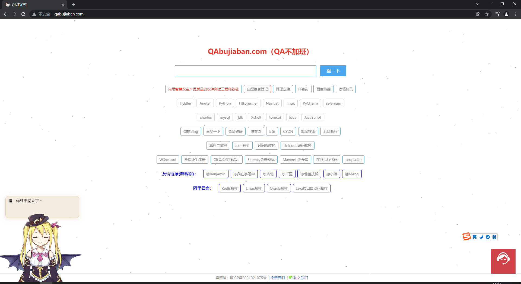This screenshot has width=521, height=284.
Task: Open the charles link
Action: (206, 117)
